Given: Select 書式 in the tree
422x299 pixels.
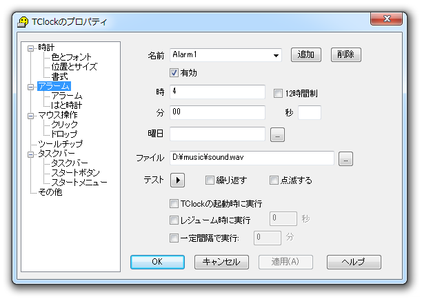Looking at the screenshot, I should [60, 76].
